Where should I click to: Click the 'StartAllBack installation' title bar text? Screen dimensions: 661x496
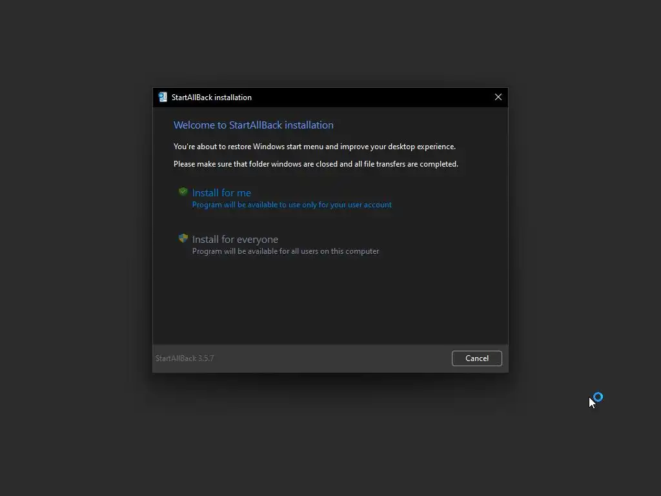212,98
